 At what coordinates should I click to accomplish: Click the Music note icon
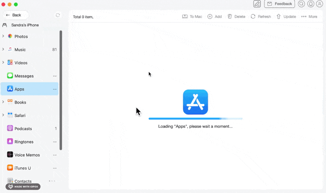[10, 49]
